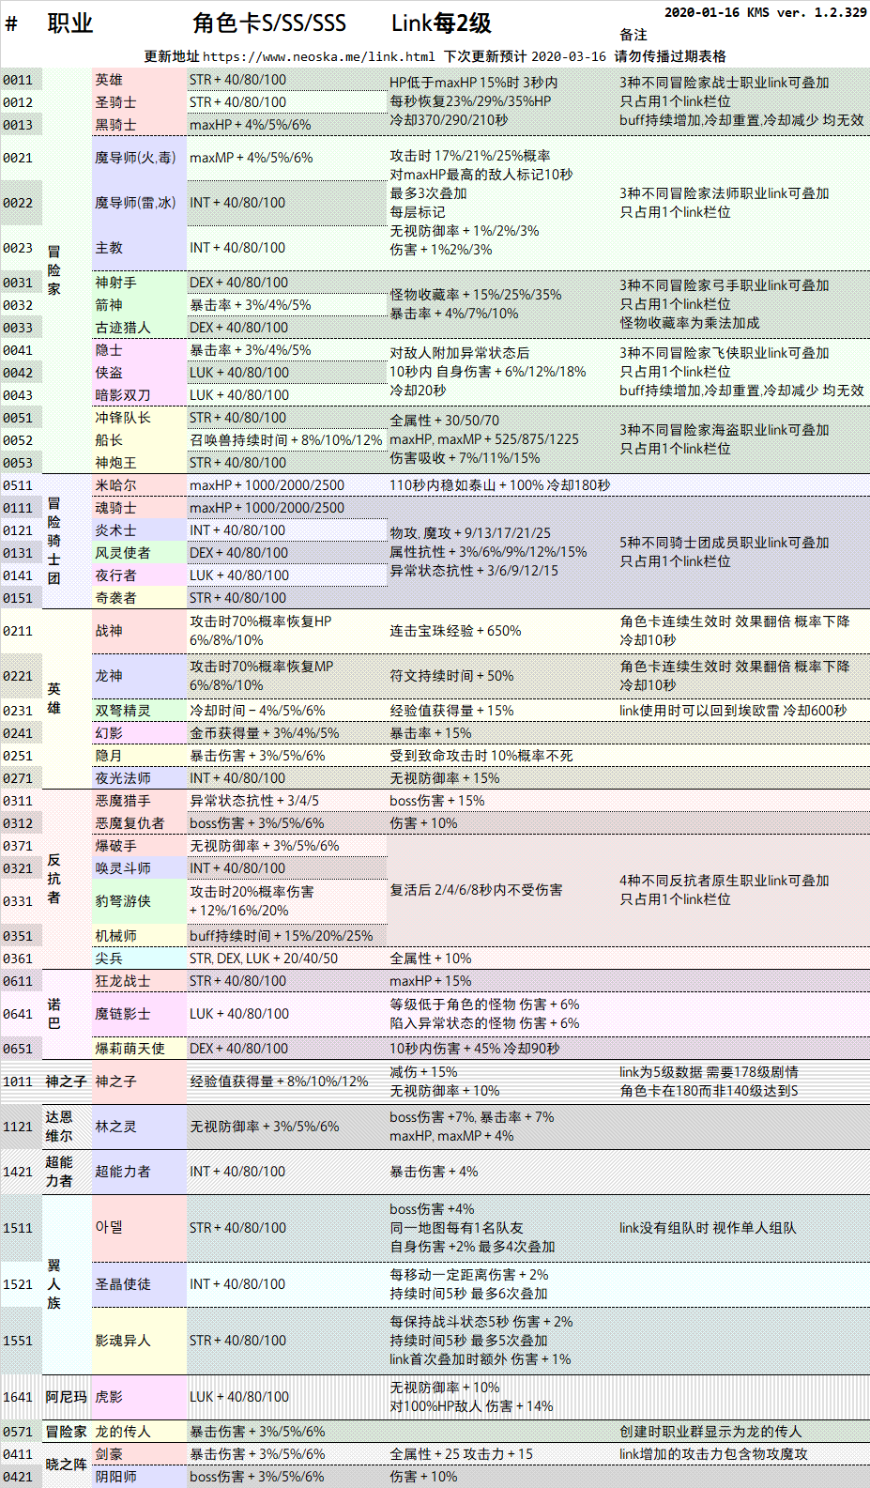Viewport: 870px width, 1488px height.
Task: Select the '侠盗' job cell
Action: pyautogui.click(x=139, y=373)
